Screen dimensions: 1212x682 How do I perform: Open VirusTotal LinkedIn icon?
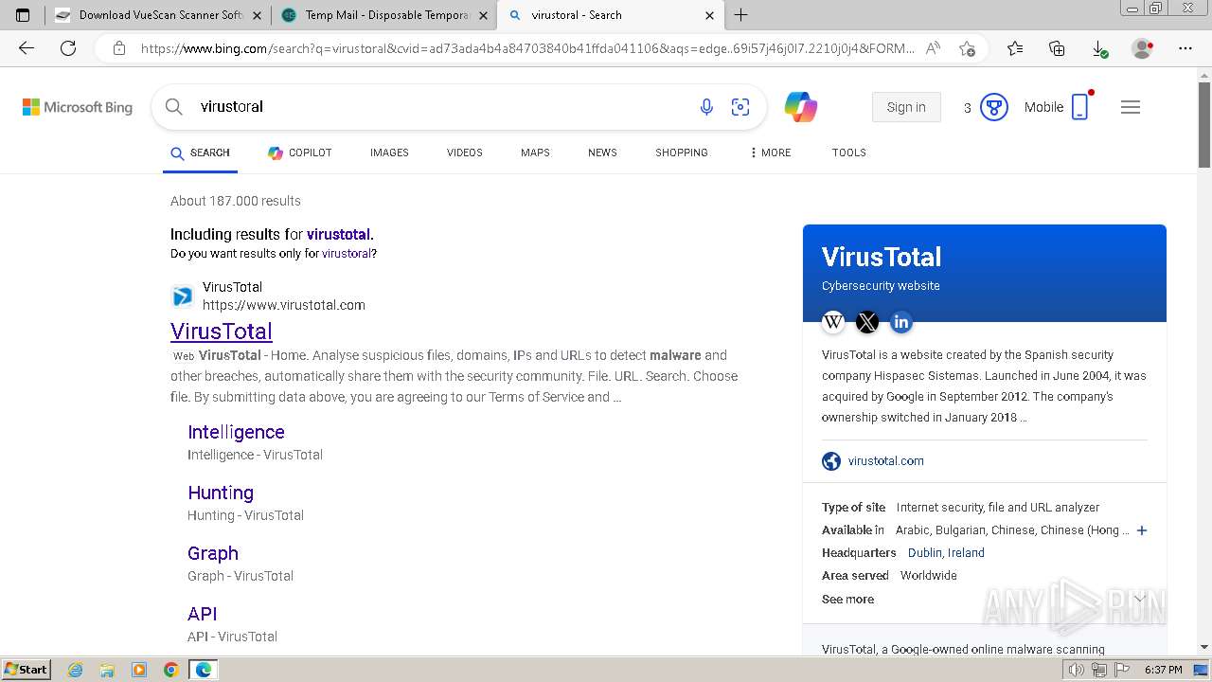tap(901, 322)
